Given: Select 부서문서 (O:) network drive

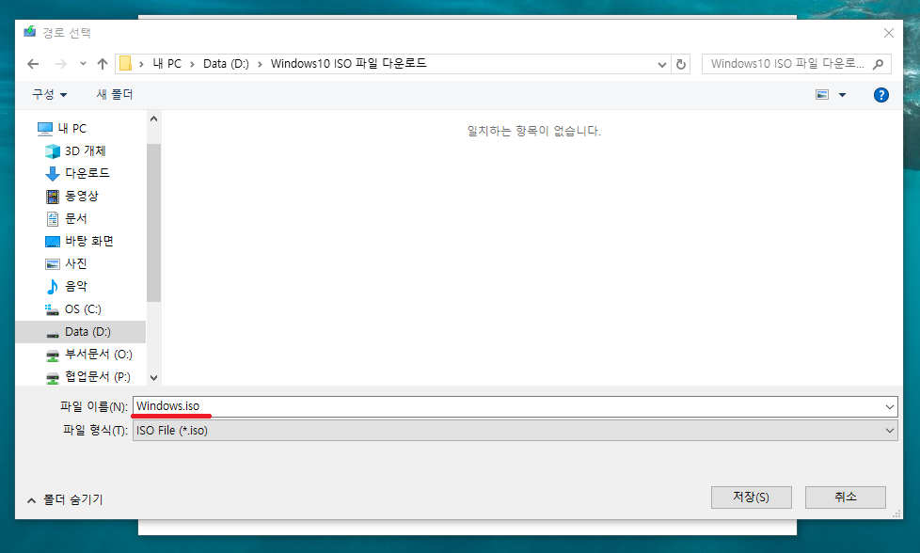Looking at the screenshot, I should pyautogui.click(x=98, y=355).
